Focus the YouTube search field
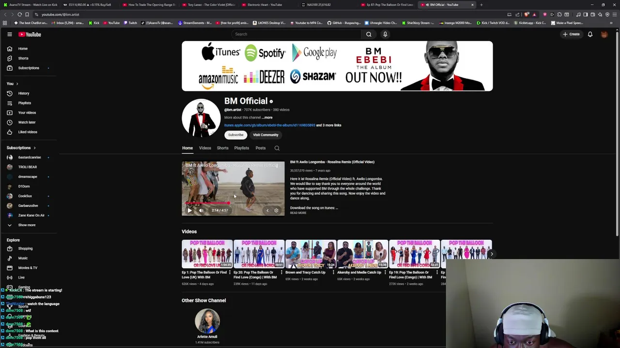 pos(296,34)
